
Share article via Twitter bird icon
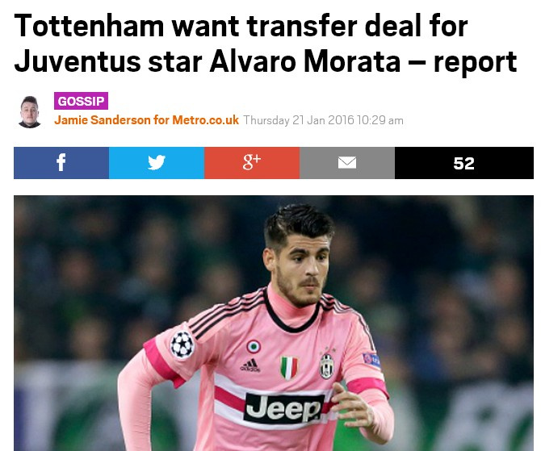pos(157,163)
